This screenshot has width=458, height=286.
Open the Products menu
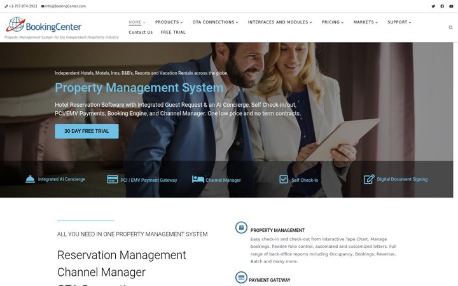tap(167, 22)
